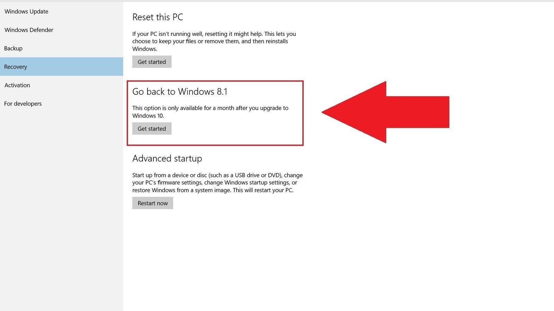Click the phrase Windows 10 in the notice

[x=146, y=115]
